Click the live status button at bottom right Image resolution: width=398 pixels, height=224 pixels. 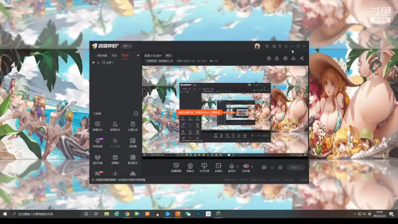tap(296, 167)
